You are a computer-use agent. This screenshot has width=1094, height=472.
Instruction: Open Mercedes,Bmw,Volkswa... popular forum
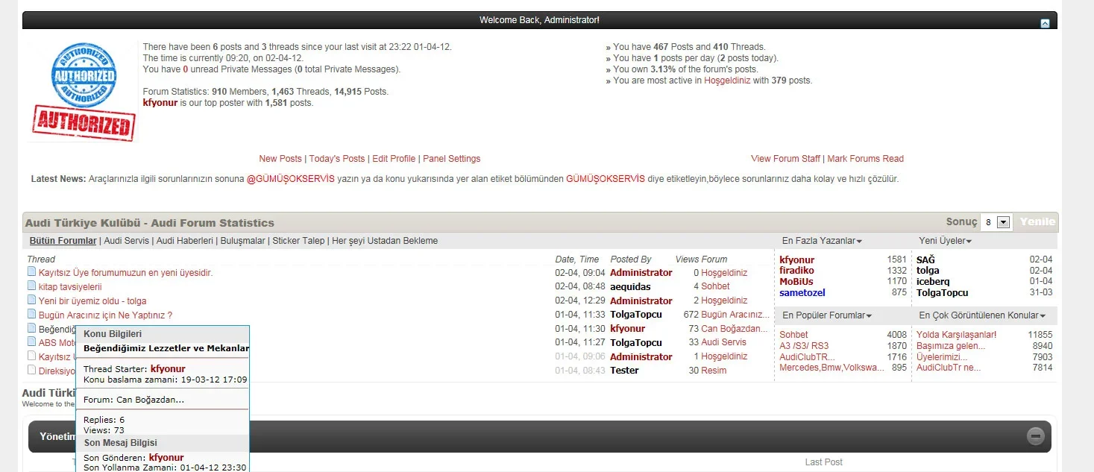tap(832, 368)
